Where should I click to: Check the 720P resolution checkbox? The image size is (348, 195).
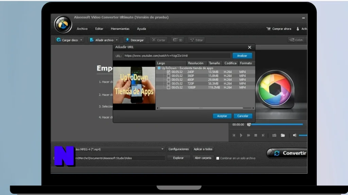(169, 84)
